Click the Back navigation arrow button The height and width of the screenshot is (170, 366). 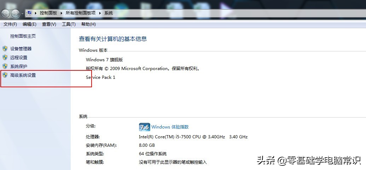(5, 13)
